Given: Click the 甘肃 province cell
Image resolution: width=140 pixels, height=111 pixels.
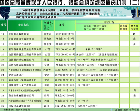Looking at the screenshot, I should point(47,65).
